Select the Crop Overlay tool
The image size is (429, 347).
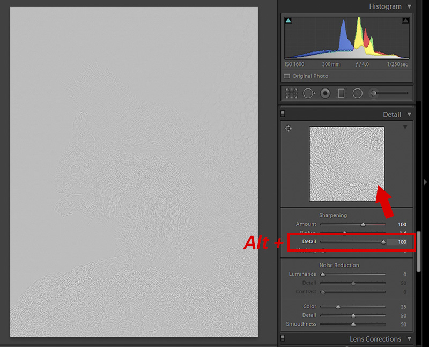click(x=291, y=93)
